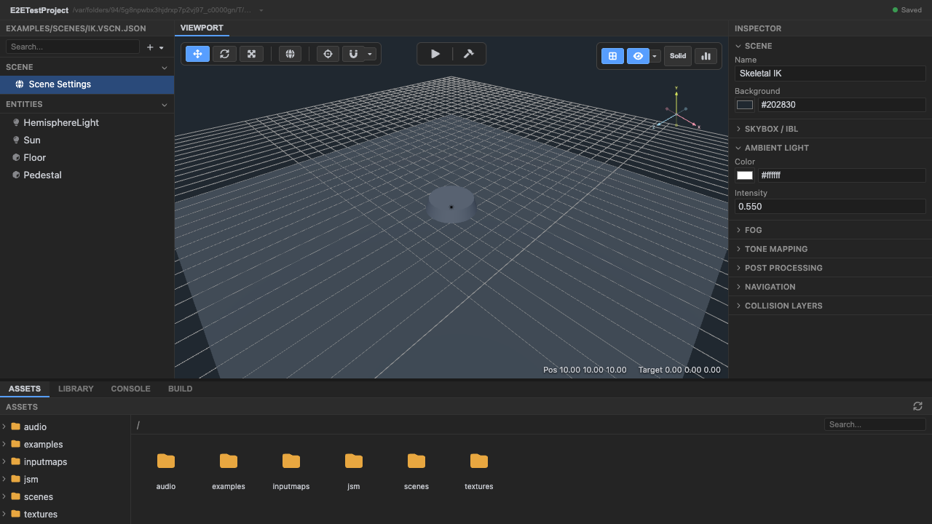The image size is (932, 524).
Task: Click the assets search field
Action: [x=875, y=424]
